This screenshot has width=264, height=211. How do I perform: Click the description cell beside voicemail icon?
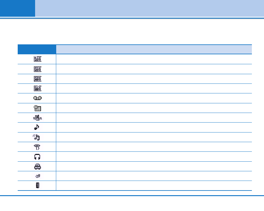click(x=154, y=98)
